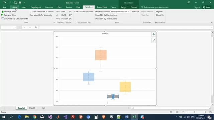The image size is (214, 120).
Task: Click Register in Registration group
Action: 159,12
